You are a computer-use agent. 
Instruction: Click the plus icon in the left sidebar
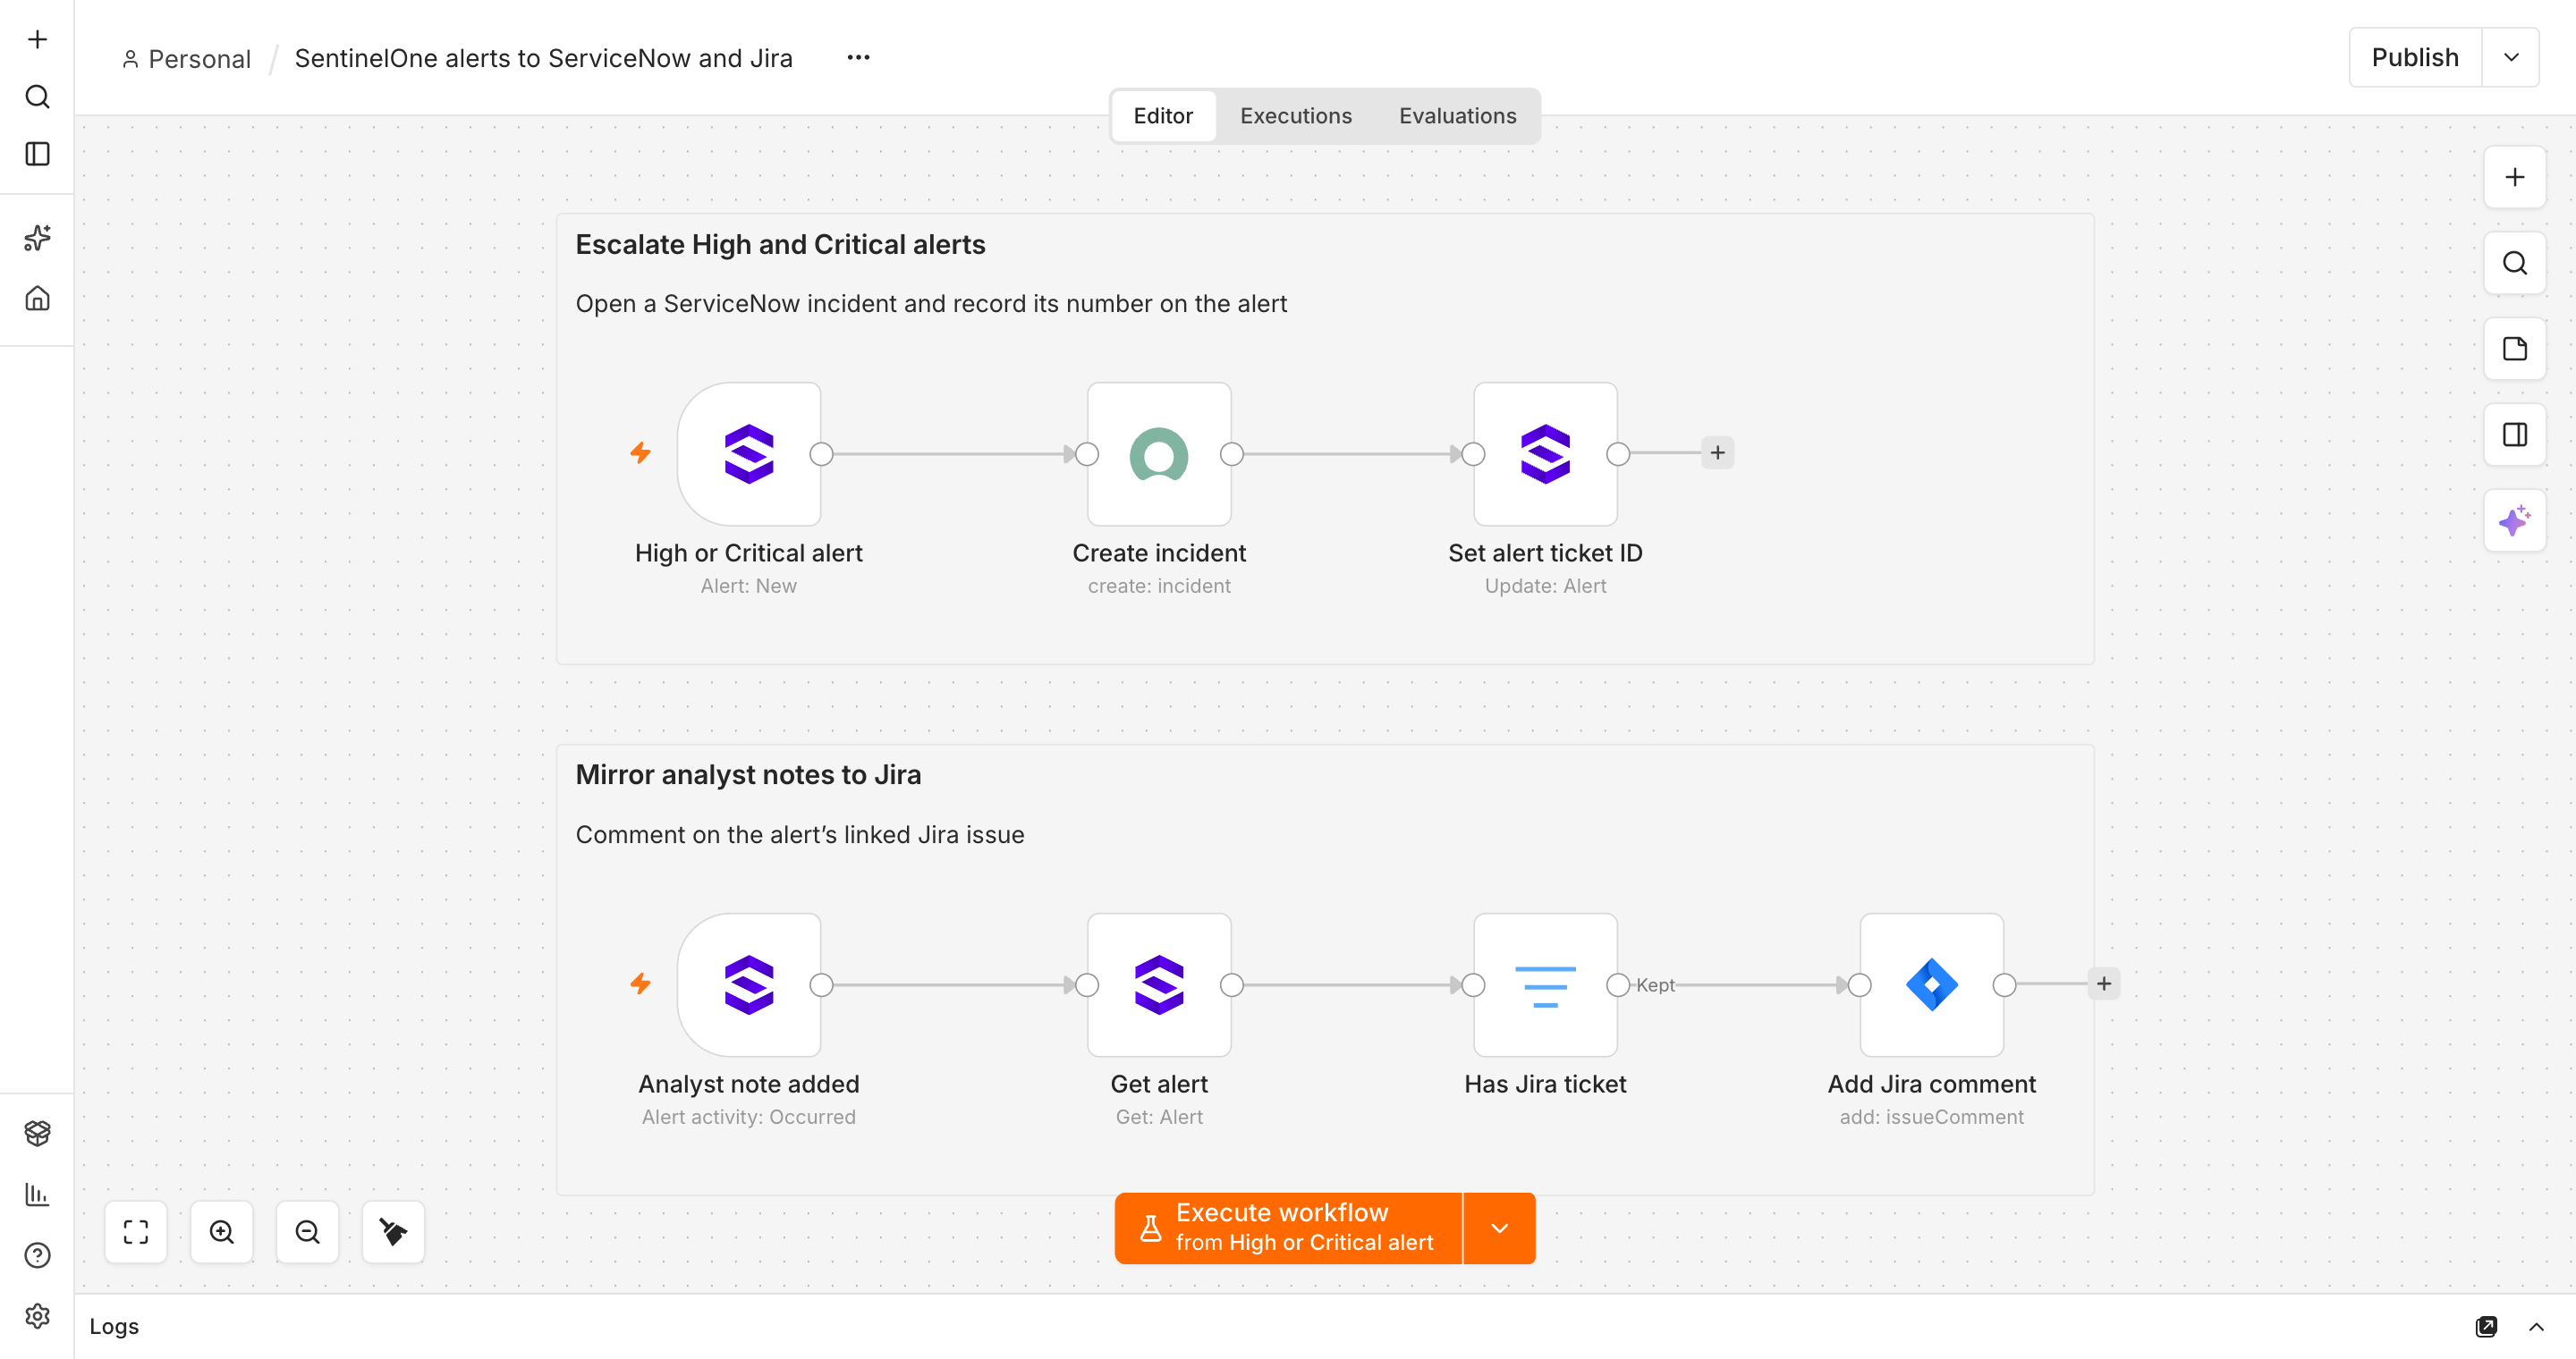(37, 39)
